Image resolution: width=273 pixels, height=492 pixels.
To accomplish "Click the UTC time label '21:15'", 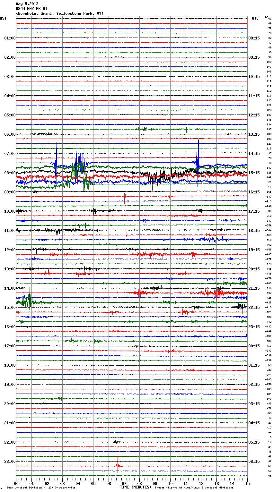I will (x=254, y=288).
